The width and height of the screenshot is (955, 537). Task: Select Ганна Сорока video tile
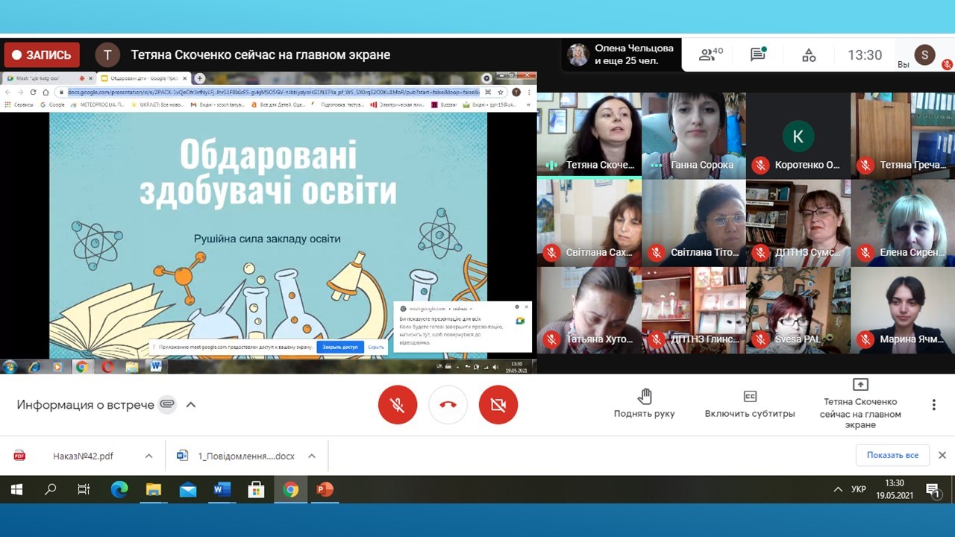(x=694, y=134)
